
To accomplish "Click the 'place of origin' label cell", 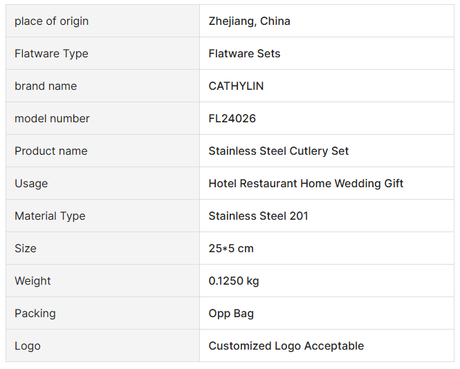I will (51, 21).
